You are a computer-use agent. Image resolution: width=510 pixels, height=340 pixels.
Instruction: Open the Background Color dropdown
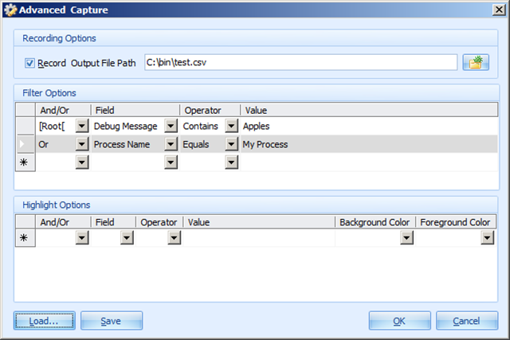tap(406, 237)
